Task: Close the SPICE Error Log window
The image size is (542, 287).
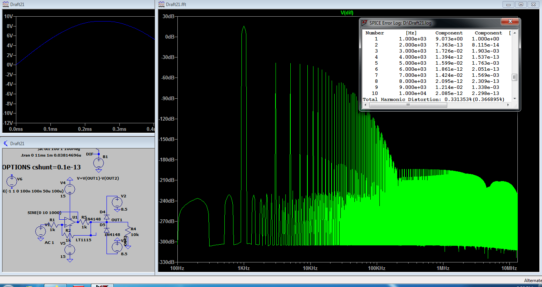Action: (510, 22)
